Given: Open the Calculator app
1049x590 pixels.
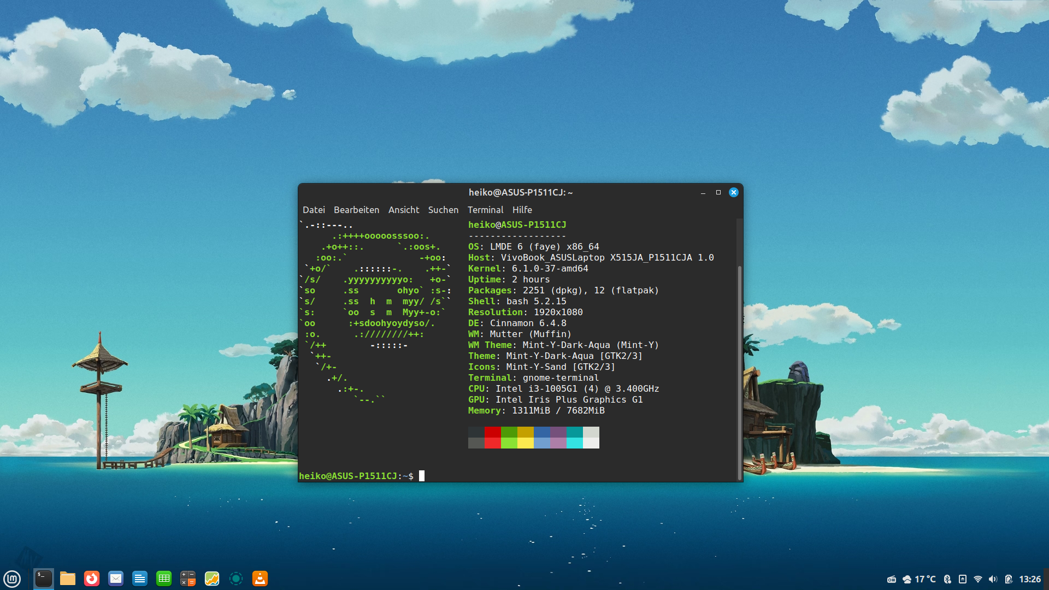Looking at the screenshot, I should pos(188,579).
